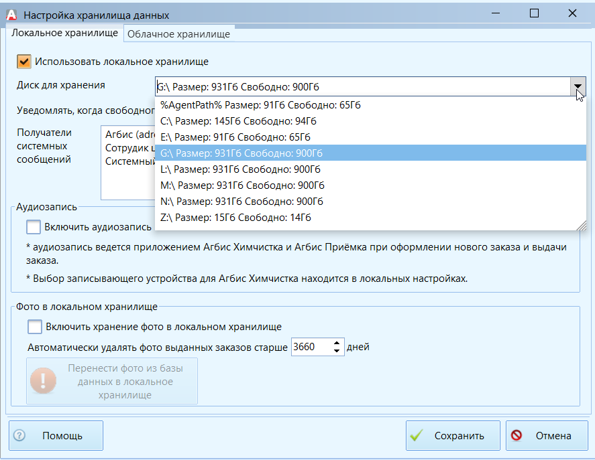Screen dimensions: 595x460
Task: Toggle 'Использовать локальное хранилище' checkbox
Action: 24,62
